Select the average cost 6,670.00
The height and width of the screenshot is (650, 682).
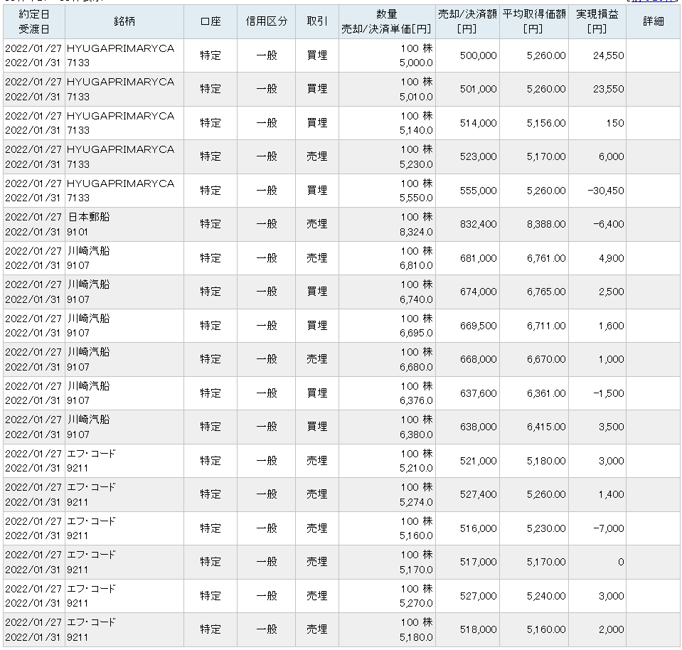tap(546, 359)
